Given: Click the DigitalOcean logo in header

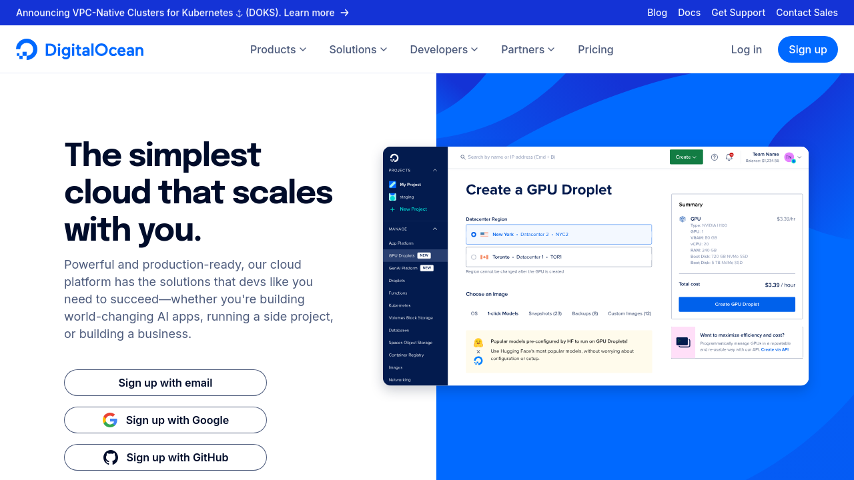Looking at the screenshot, I should click(x=79, y=49).
